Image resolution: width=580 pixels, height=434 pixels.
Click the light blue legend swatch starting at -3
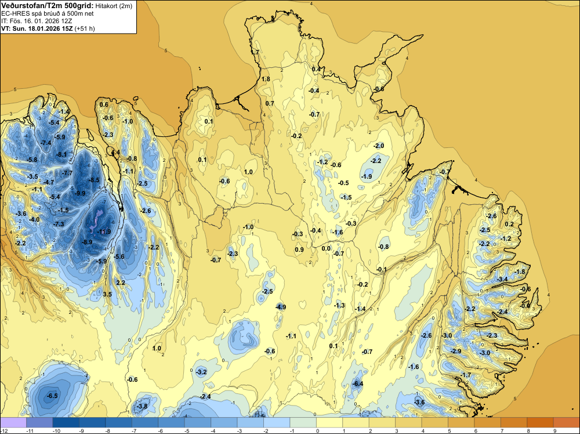(251, 422)
